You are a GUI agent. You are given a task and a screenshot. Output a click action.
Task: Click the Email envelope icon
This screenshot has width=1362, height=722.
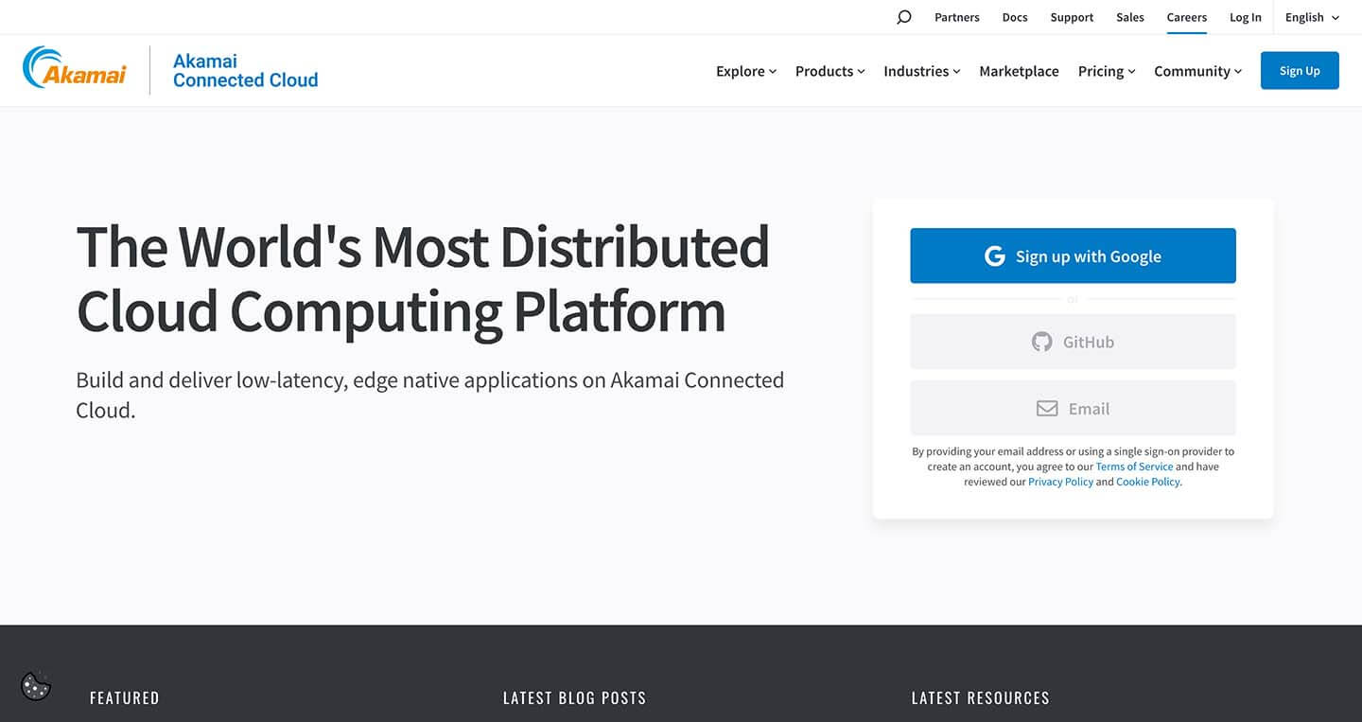pos(1047,409)
